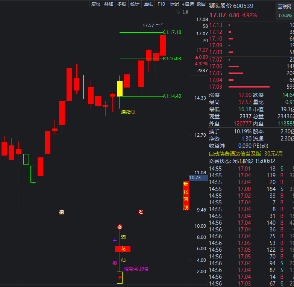Click the yellow 酒花仙 signal candlestick
The width and height of the screenshot is (294, 287).
tap(120, 89)
